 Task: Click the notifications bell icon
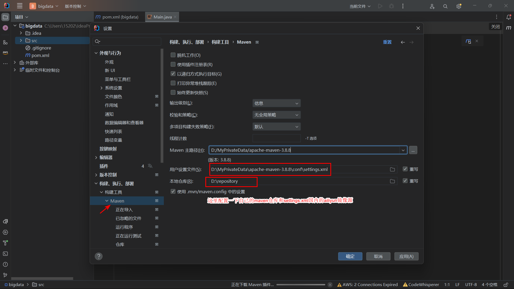tap(509, 17)
